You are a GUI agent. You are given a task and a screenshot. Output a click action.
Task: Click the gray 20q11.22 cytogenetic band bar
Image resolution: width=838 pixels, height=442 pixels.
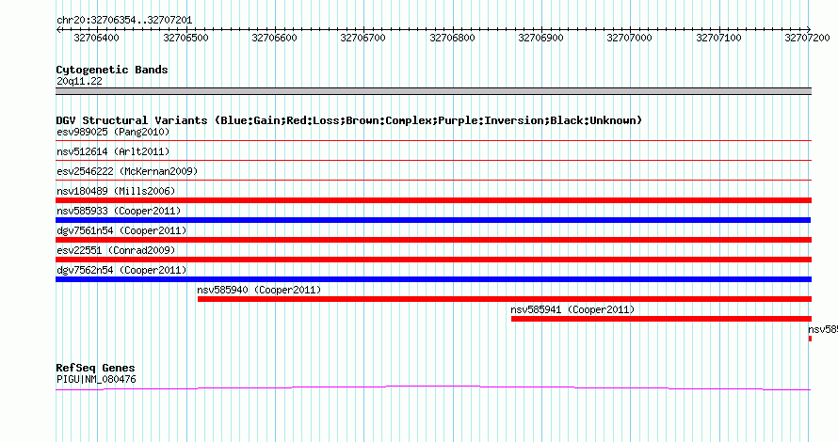pyautogui.click(x=433, y=91)
